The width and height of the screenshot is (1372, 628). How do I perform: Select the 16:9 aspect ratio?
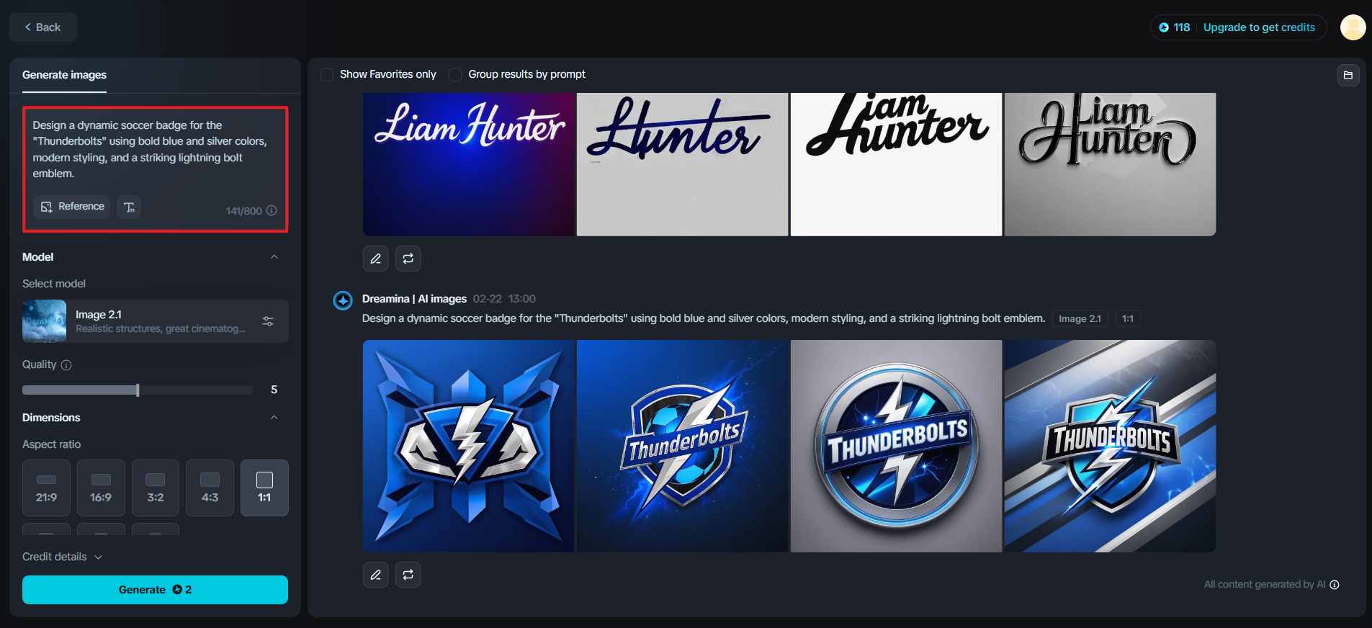101,488
